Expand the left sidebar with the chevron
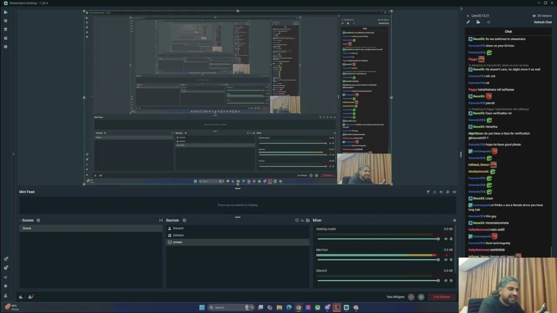Image resolution: width=557 pixels, height=313 pixels. click(13, 154)
